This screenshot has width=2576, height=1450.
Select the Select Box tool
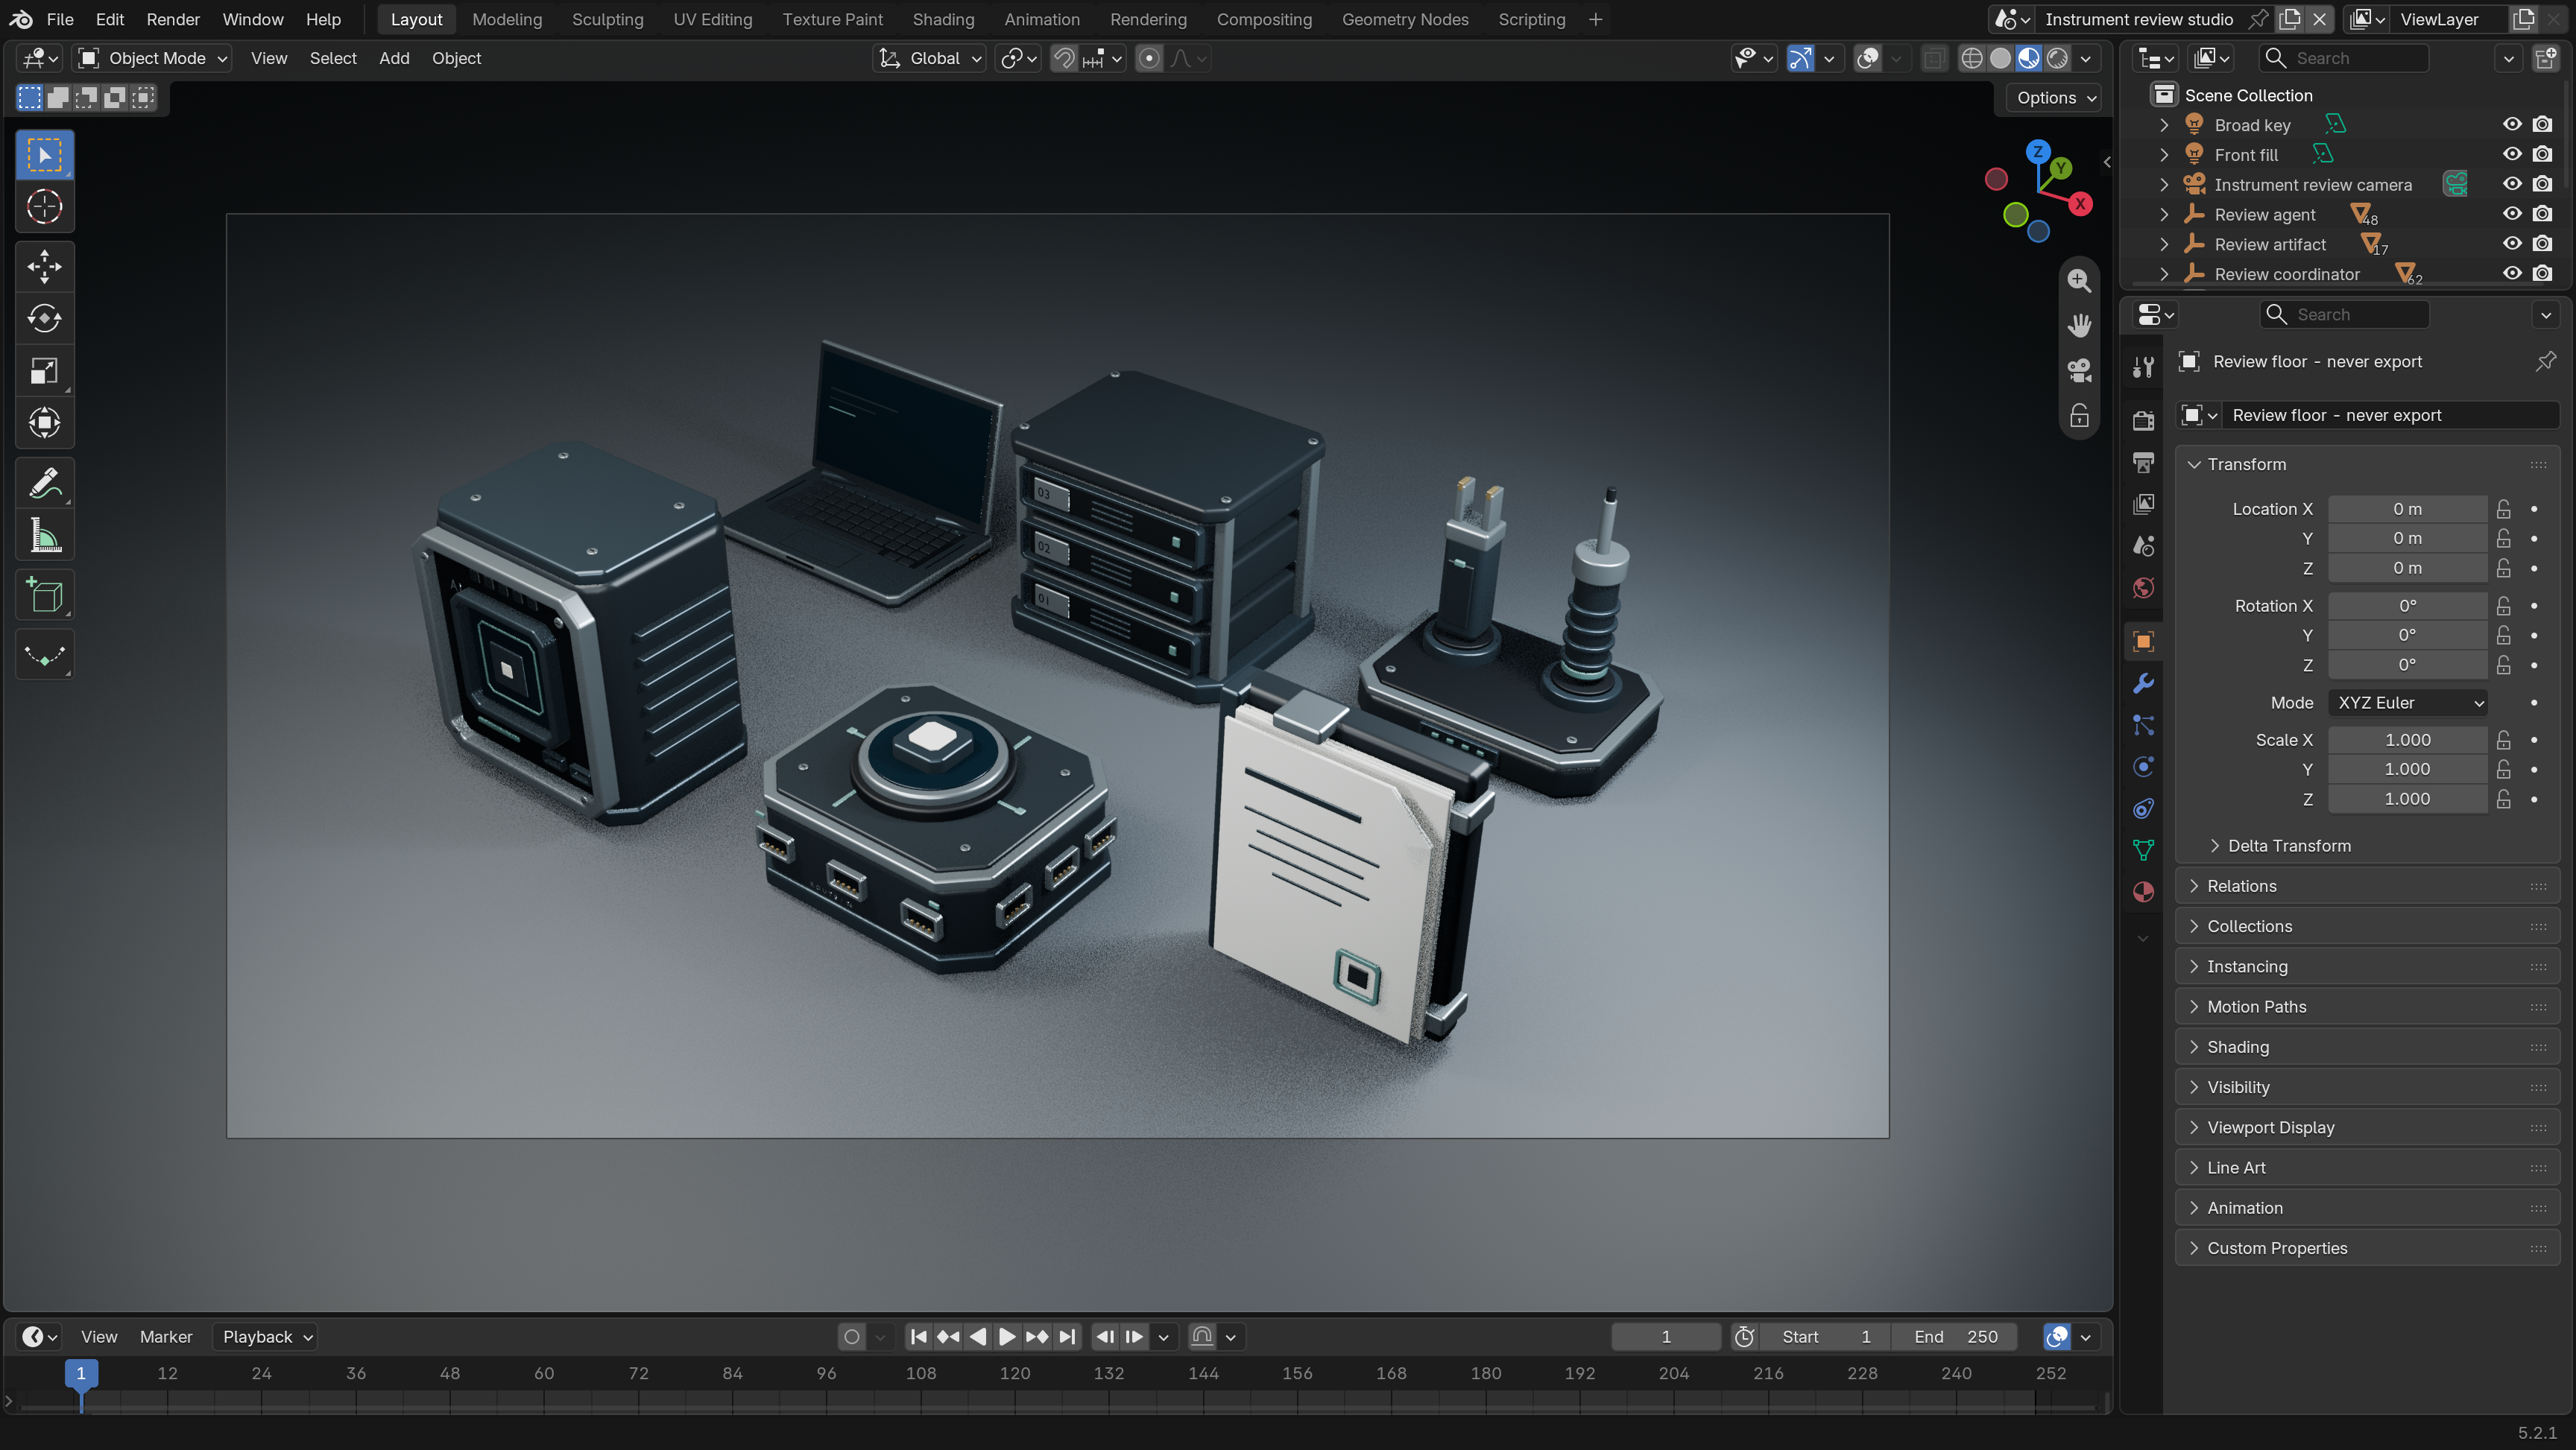[x=44, y=155]
